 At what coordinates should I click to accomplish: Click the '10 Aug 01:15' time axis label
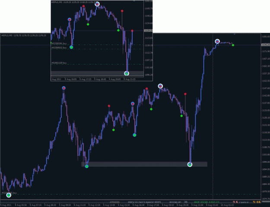tap(227, 205)
